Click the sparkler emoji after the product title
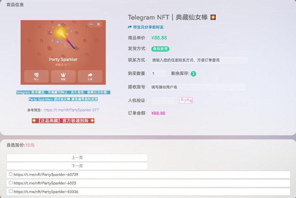This screenshot has width=296, height=198. [213, 17]
